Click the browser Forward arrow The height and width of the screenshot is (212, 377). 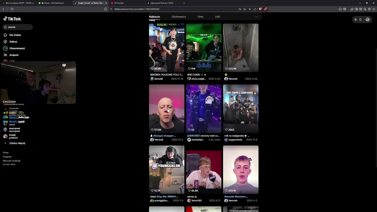coord(7,9)
